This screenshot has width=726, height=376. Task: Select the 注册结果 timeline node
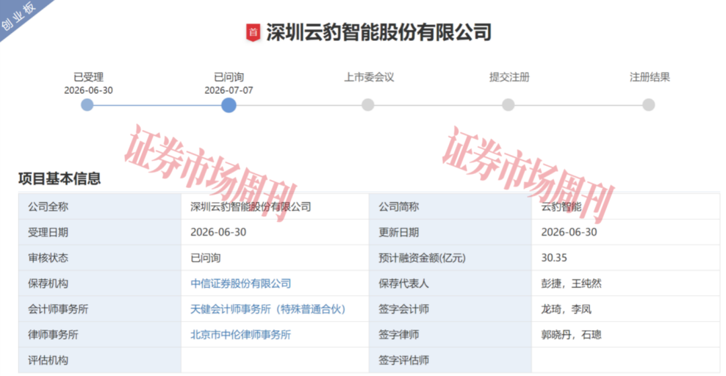click(x=649, y=105)
